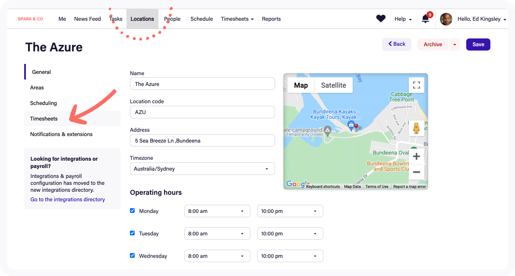This screenshot has width=515, height=276.
Task: Click the heart icon in top bar
Action: (x=380, y=19)
